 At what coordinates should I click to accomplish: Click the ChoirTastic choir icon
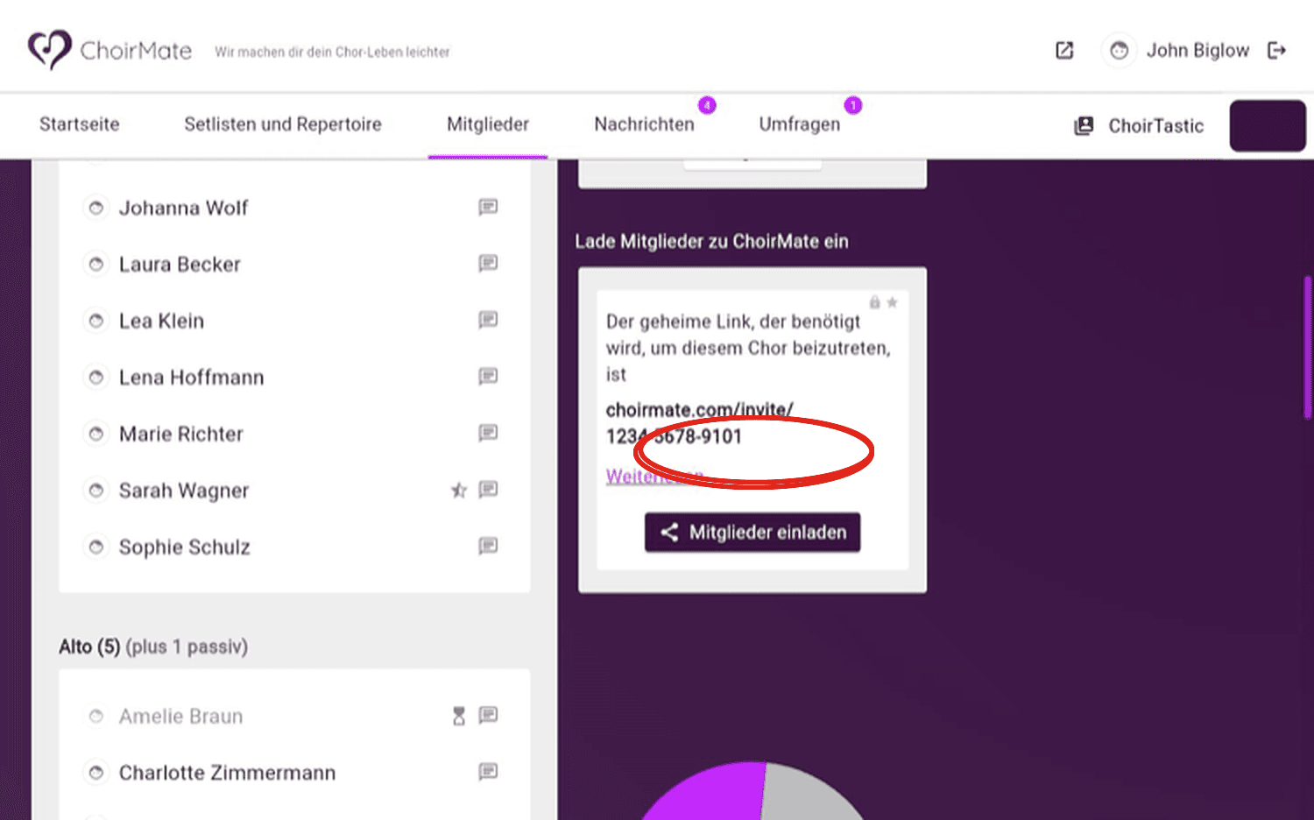(1084, 126)
